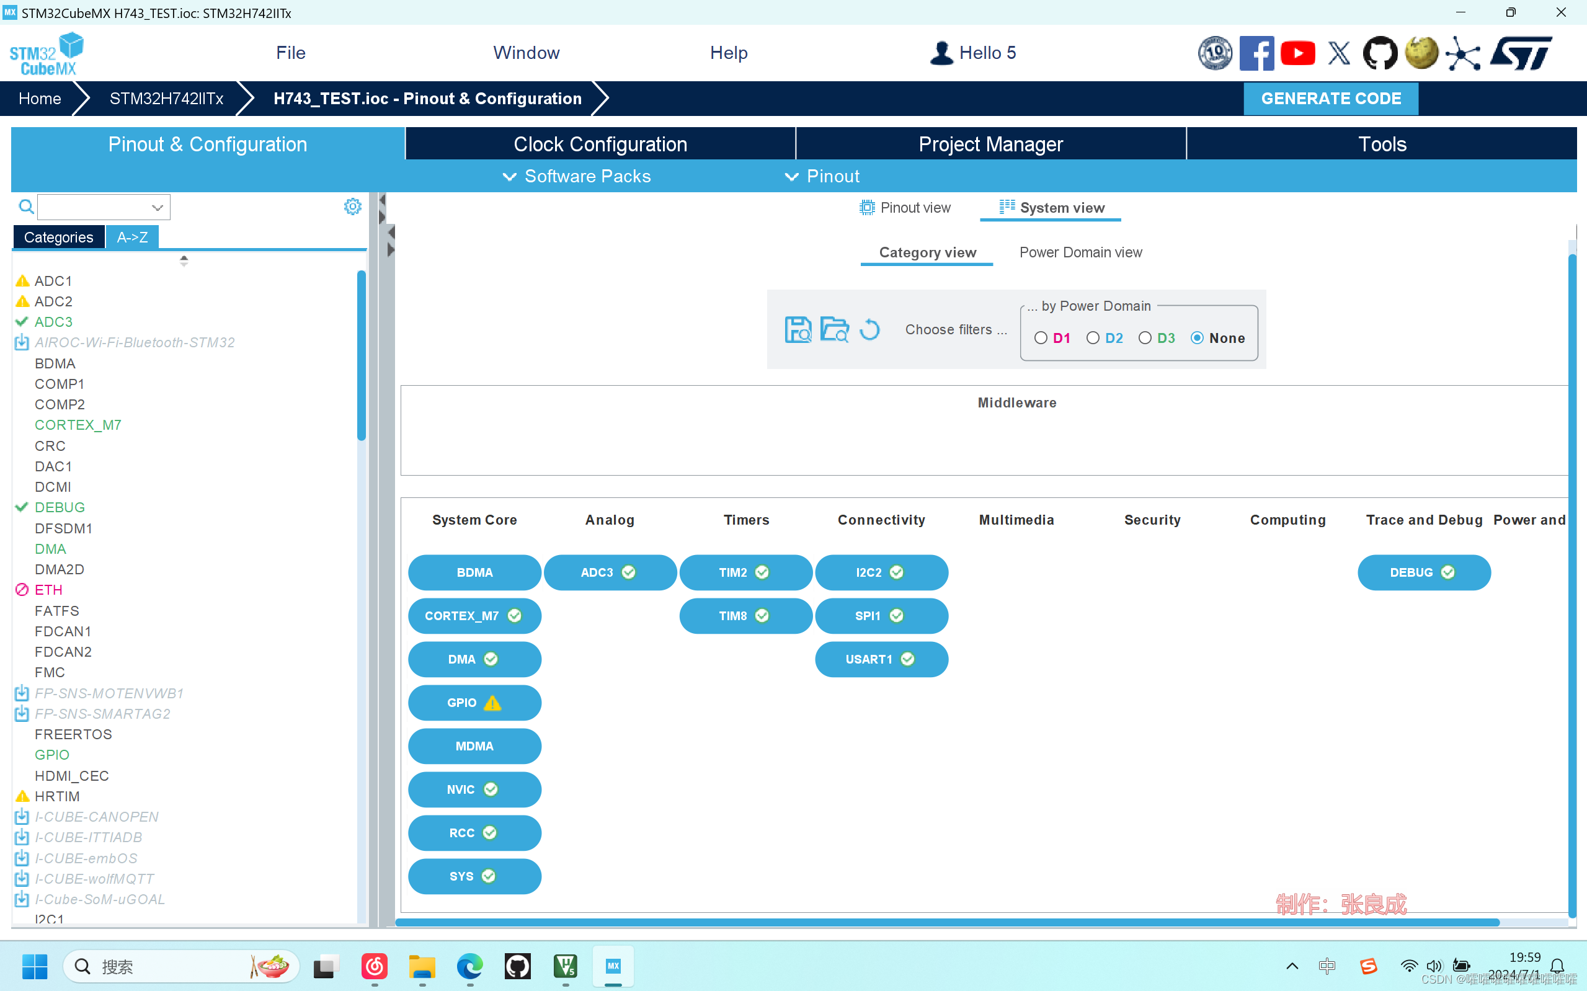Select ETH in the peripheral list

tap(48, 589)
